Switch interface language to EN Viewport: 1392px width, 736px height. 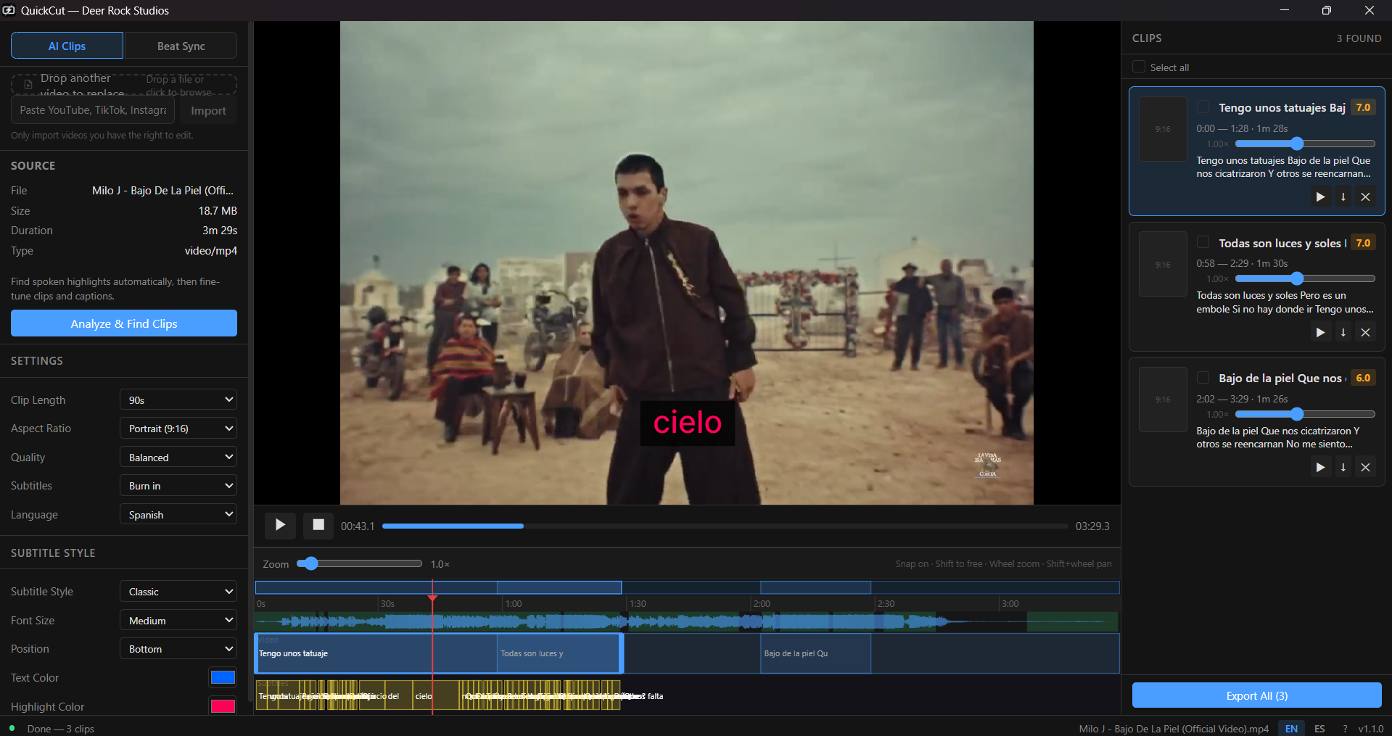[1291, 729]
